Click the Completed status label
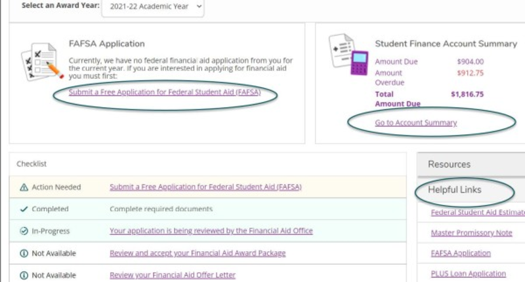 click(51, 209)
